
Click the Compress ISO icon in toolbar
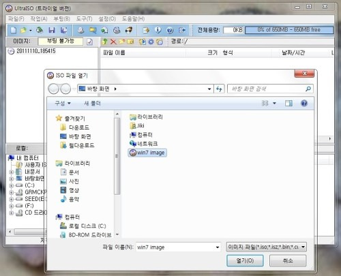(93, 30)
